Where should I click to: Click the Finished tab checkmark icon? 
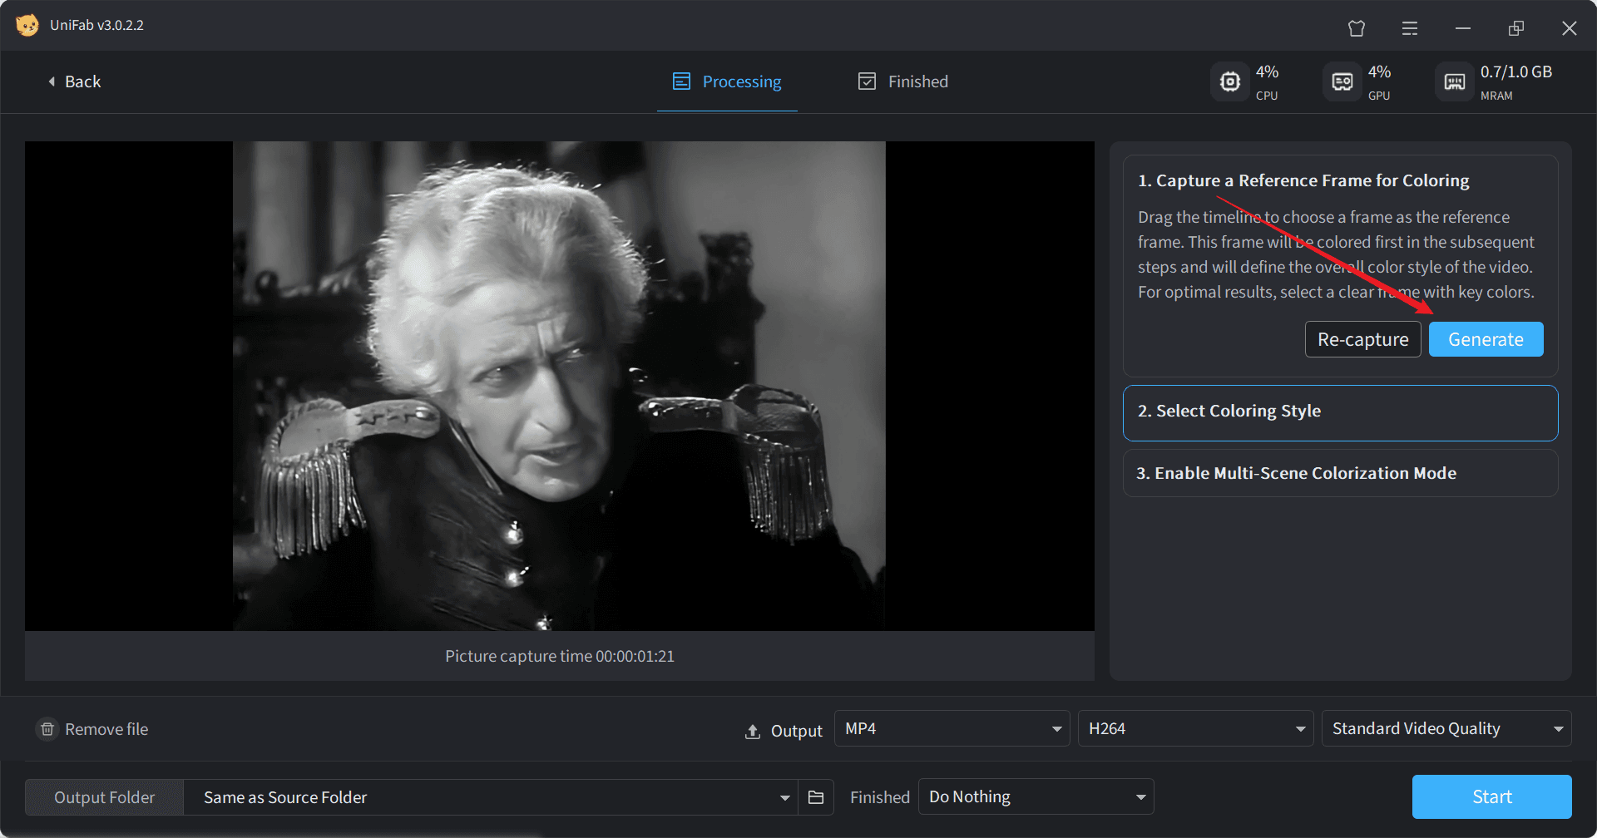tap(867, 81)
